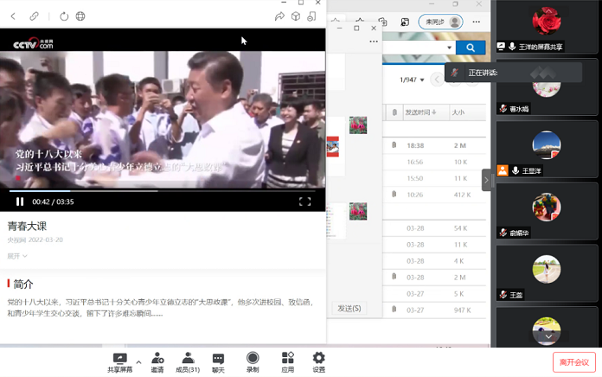Open meeting 设置 settings
This screenshot has height=377, width=602.
click(x=318, y=363)
